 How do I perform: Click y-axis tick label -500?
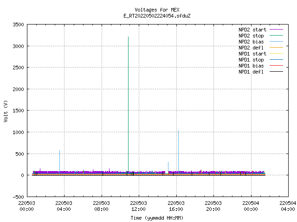tap(18, 197)
